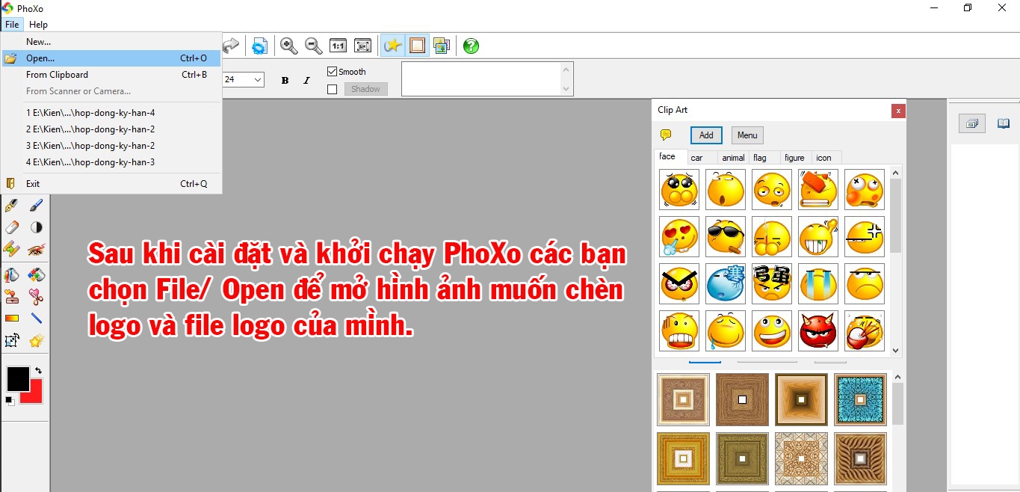Select the blue line drawing tool
This screenshot has width=1020, height=492.
[x=36, y=319]
